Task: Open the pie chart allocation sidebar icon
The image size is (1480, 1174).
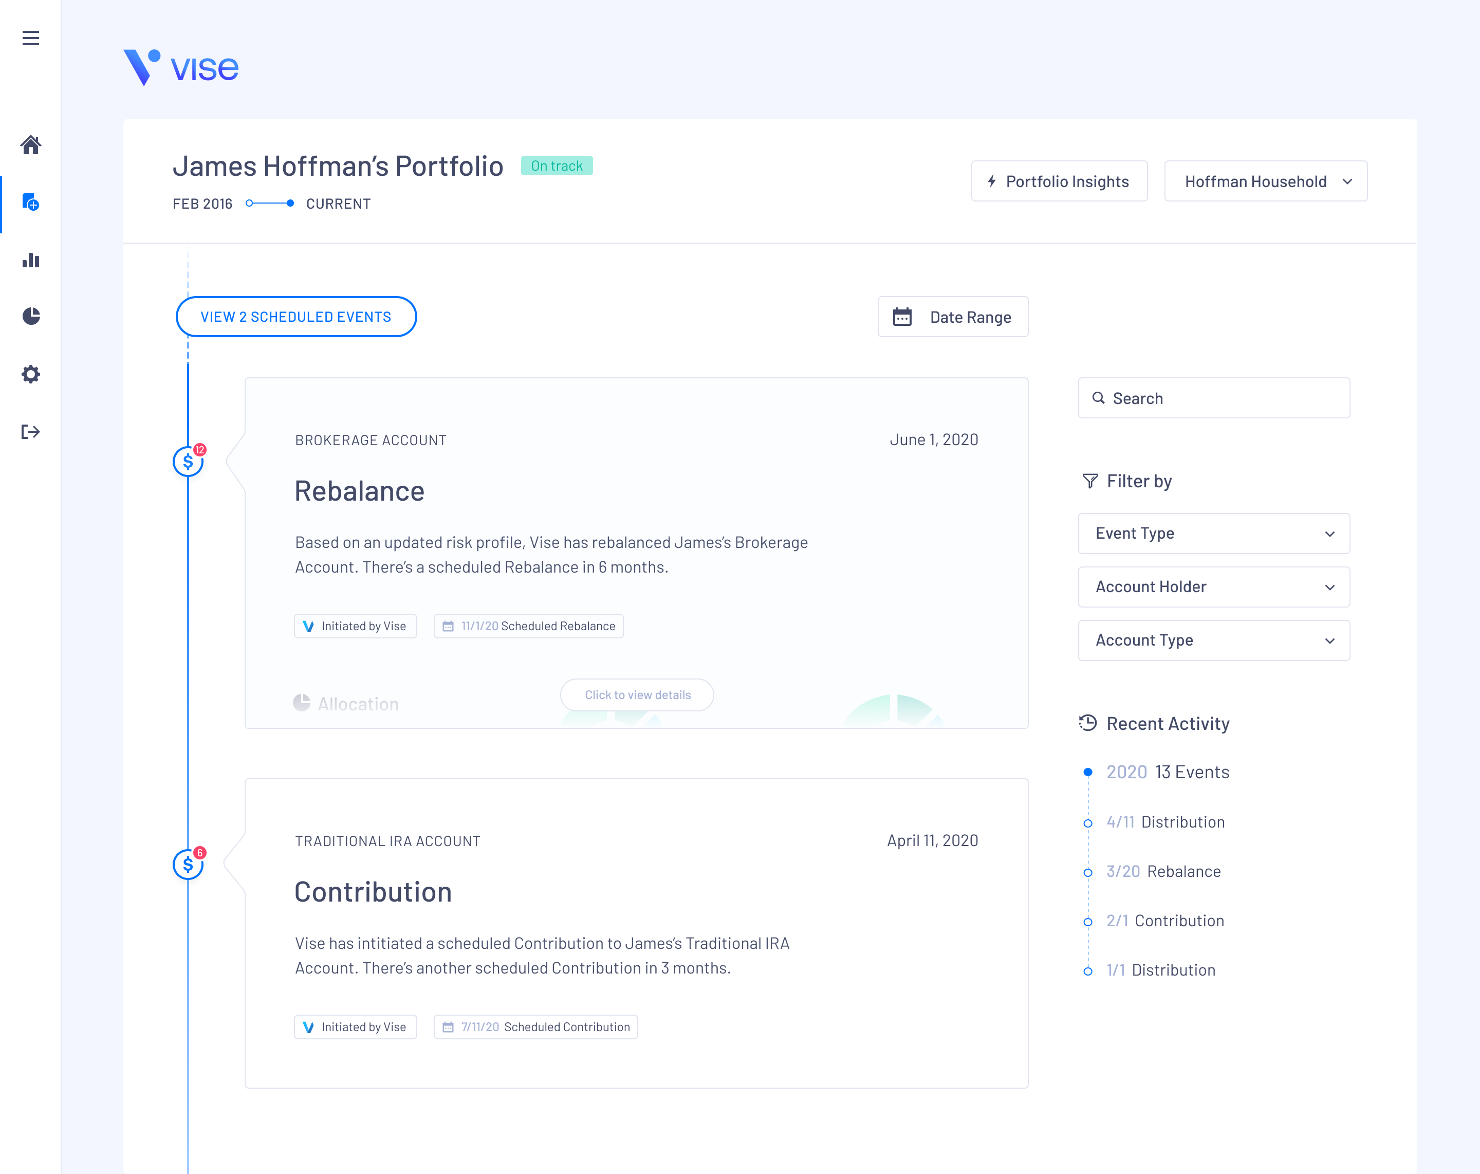Action: pyautogui.click(x=31, y=316)
